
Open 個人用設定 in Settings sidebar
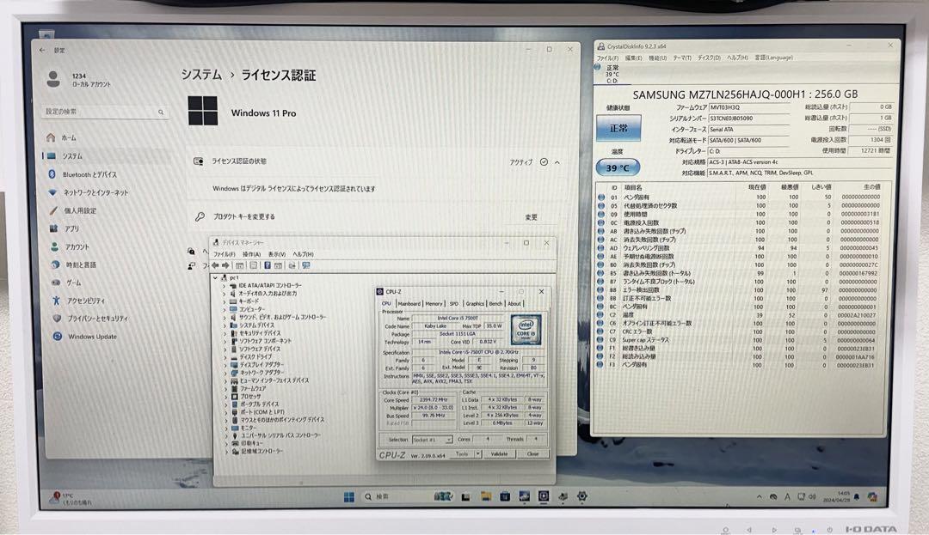(x=72, y=210)
